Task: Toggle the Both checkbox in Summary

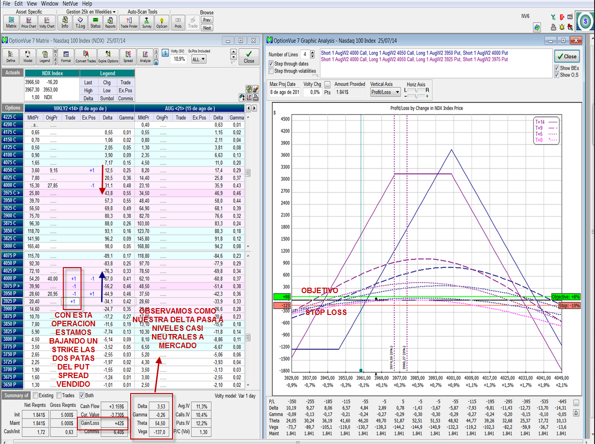Action: tap(82, 395)
